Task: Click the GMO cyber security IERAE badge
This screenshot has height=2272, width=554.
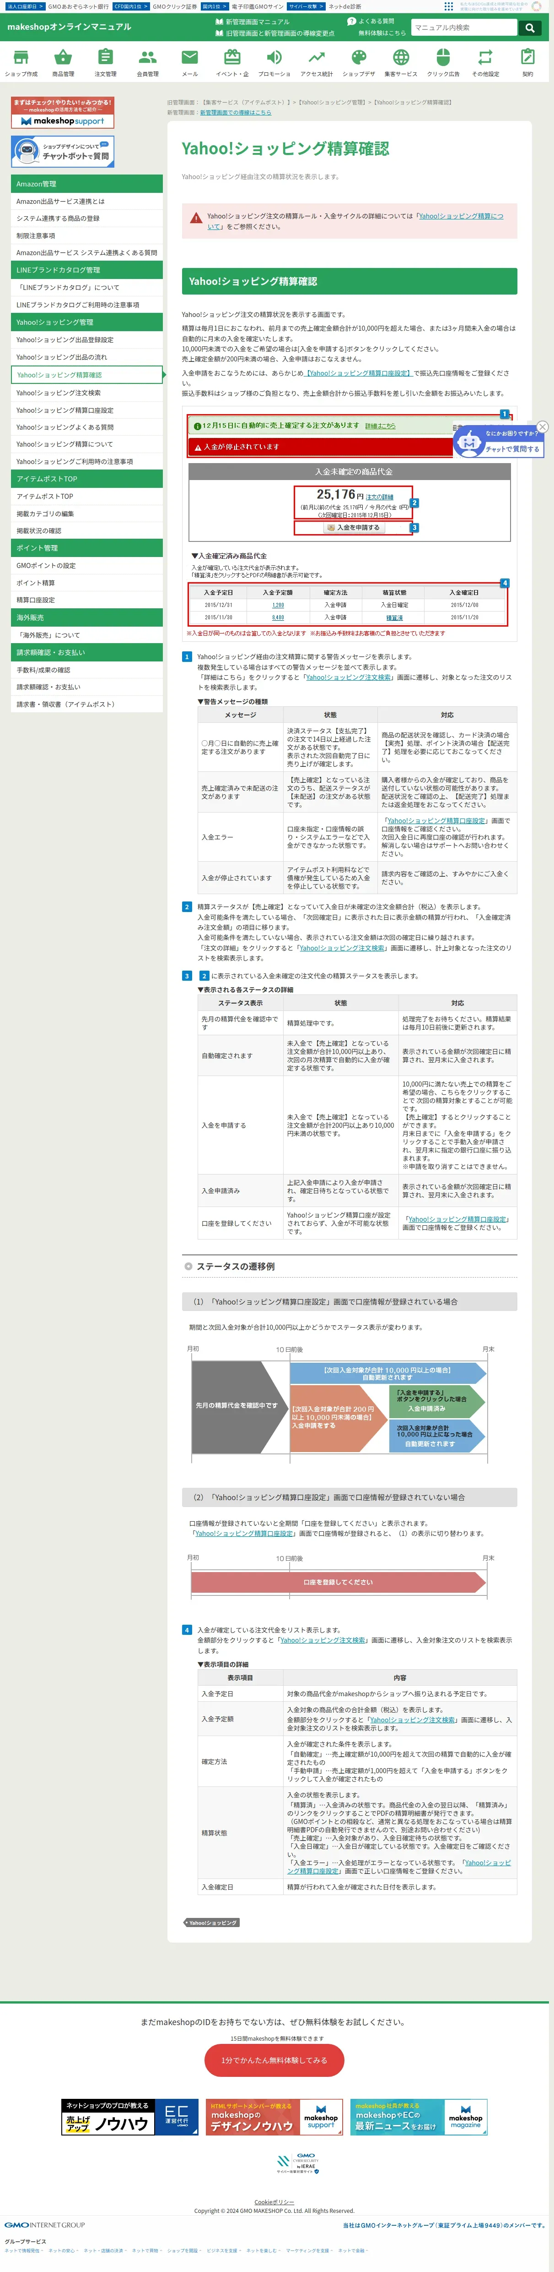Action: pos(298,2163)
